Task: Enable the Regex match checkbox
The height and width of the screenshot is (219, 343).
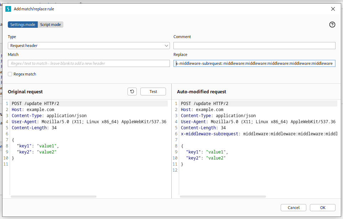Action: (10, 74)
